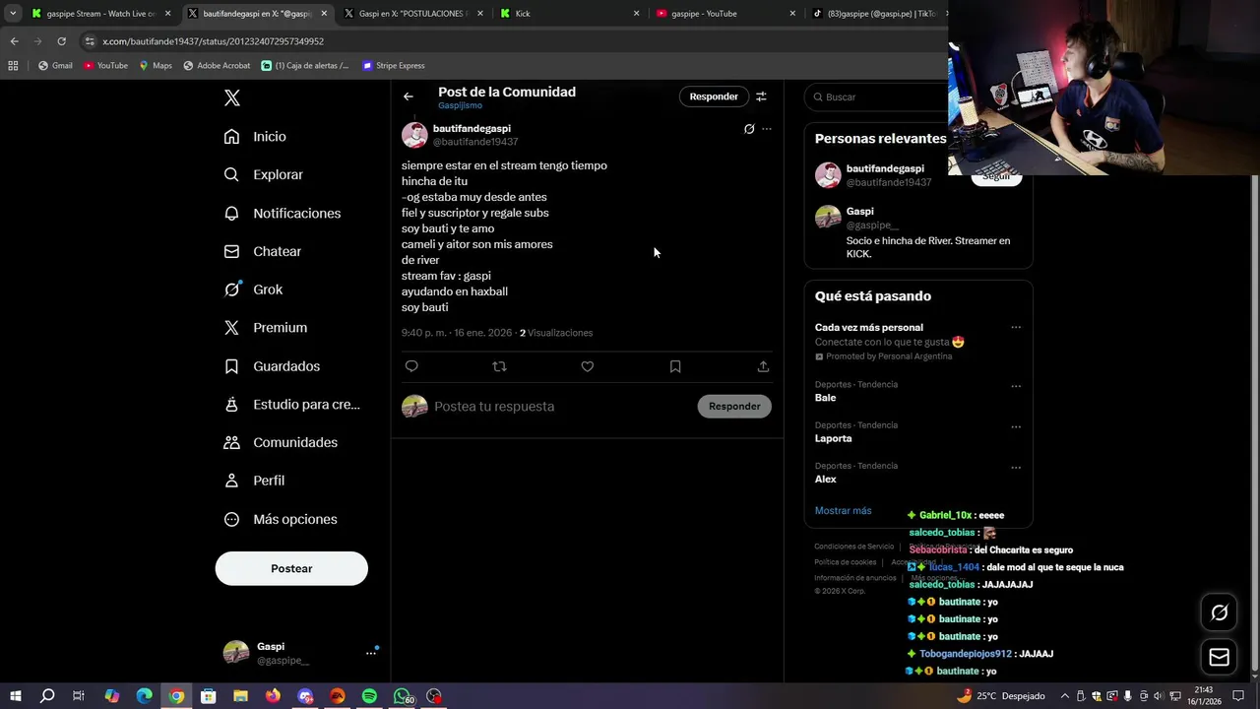Image resolution: width=1260 pixels, height=709 pixels.
Task: Open Premium from the sidebar
Action: pos(265,327)
